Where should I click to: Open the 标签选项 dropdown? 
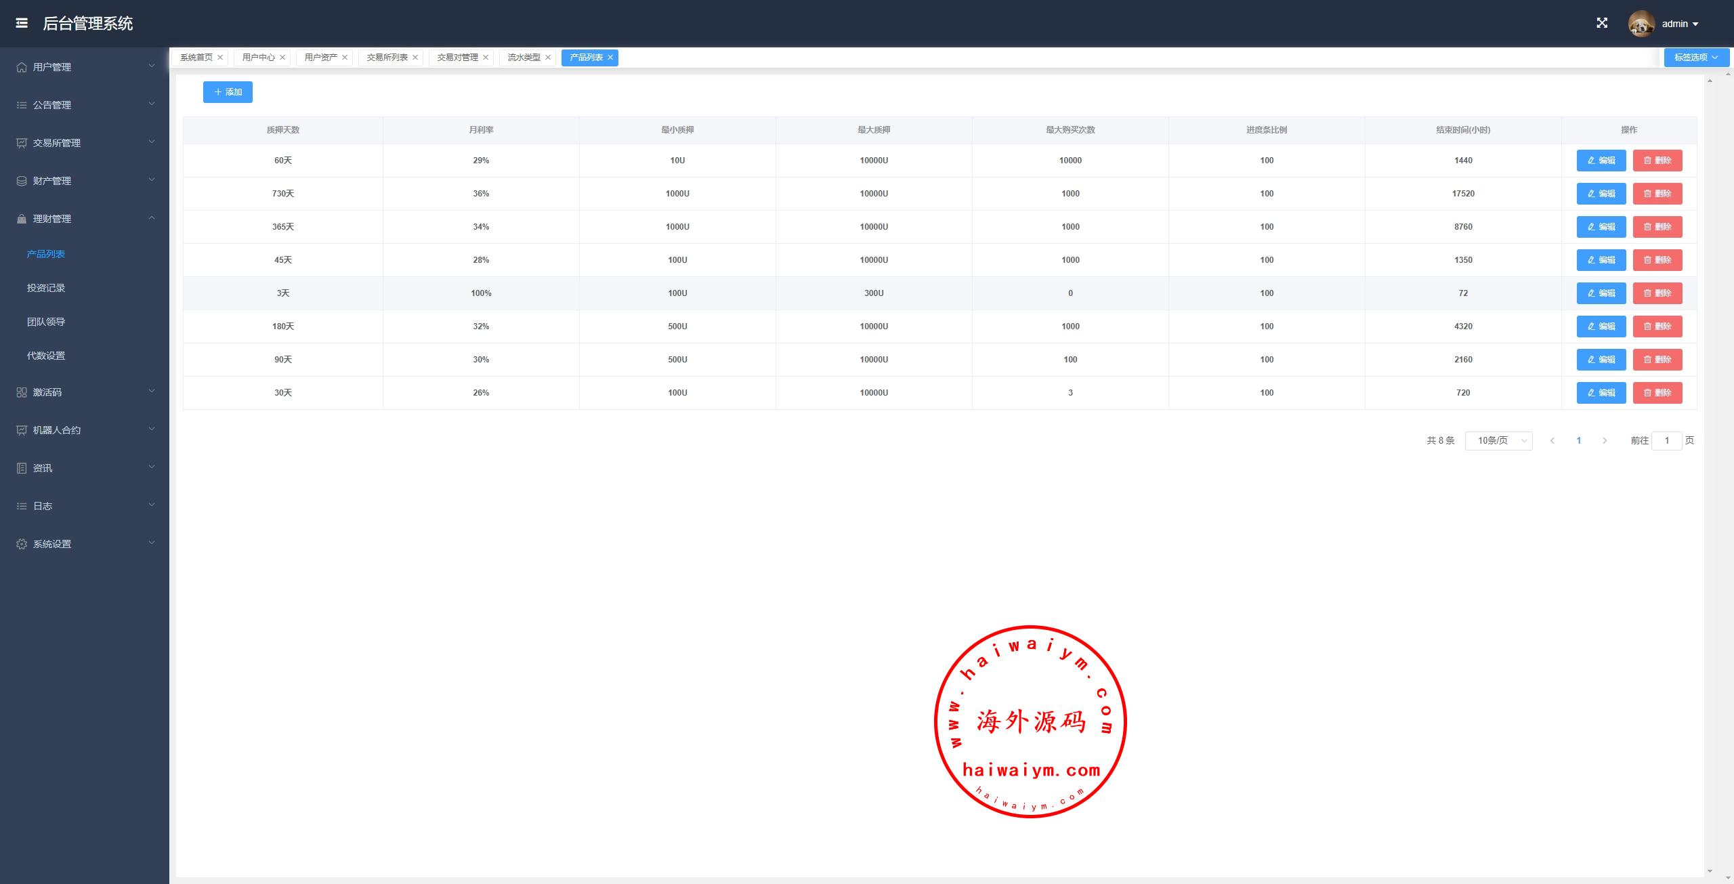point(1696,58)
